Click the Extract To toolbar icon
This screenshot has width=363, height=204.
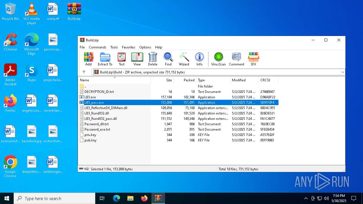click(105, 59)
